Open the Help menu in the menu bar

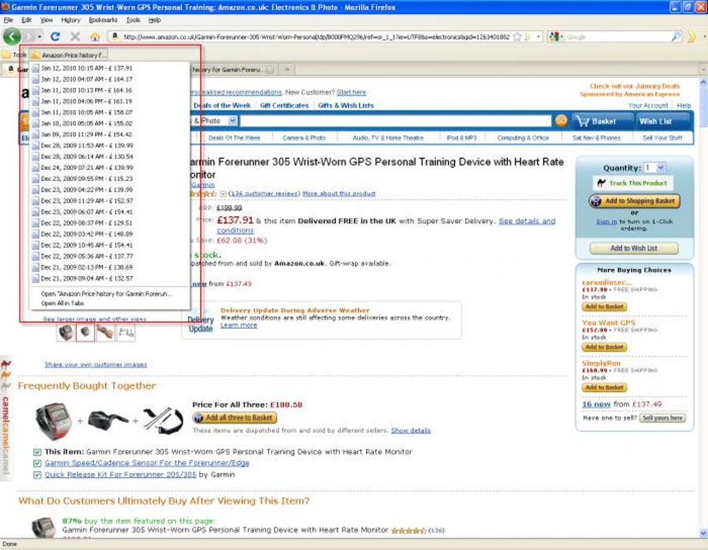(x=154, y=20)
